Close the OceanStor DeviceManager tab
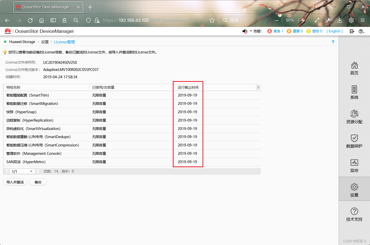Viewport: 370px width, 245px height. (x=78, y=7)
